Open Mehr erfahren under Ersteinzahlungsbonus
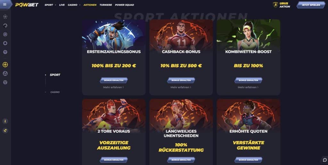 coord(113,87)
